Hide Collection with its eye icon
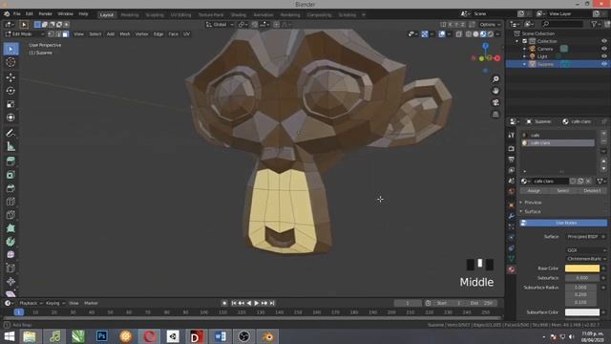Viewport: 611px width, 344px height. point(604,41)
